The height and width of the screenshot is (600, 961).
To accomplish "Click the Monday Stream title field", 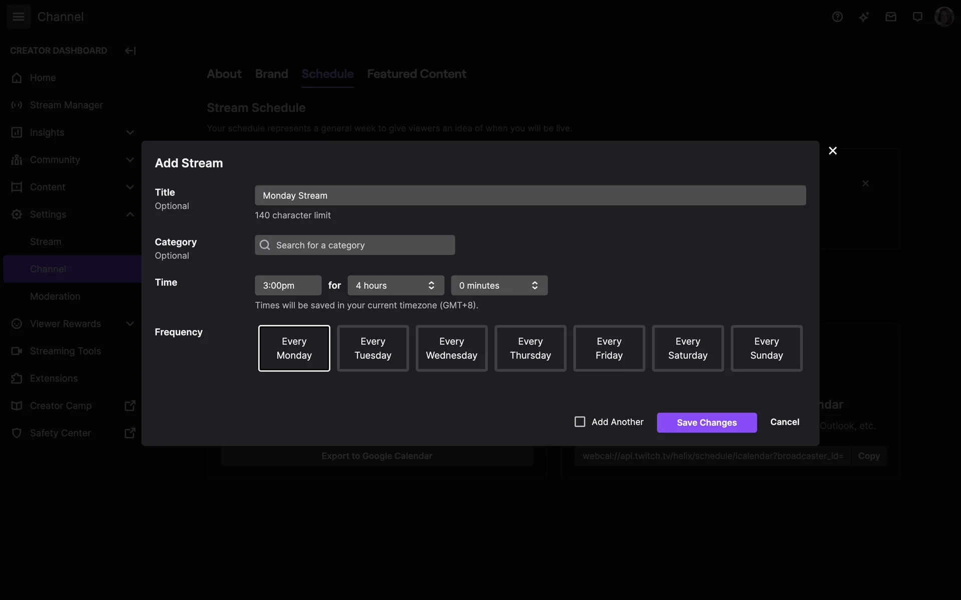I will pyautogui.click(x=530, y=195).
